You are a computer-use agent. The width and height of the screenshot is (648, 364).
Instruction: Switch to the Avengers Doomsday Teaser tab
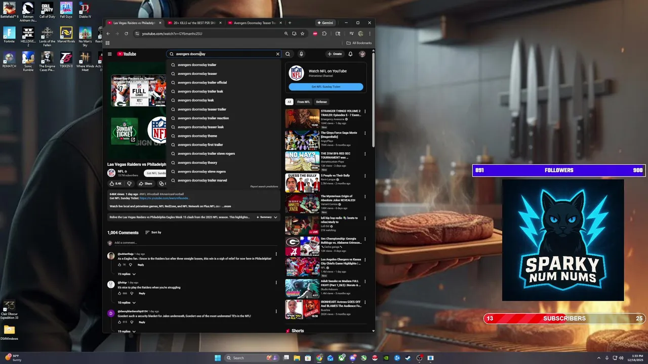(x=255, y=23)
